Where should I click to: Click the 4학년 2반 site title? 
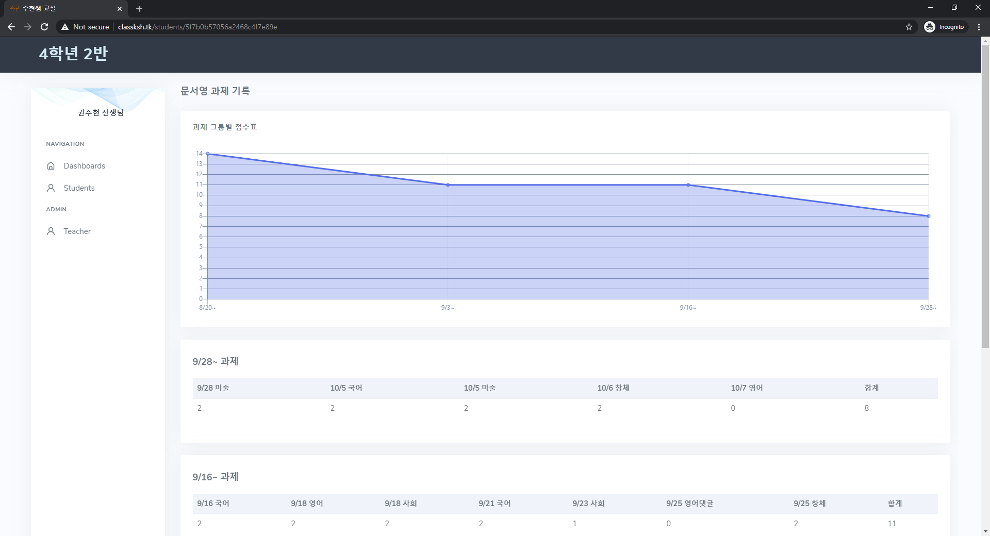(x=73, y=53)
